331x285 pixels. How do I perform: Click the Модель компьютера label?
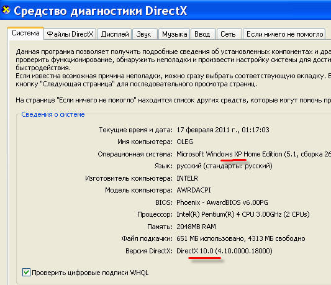tap(139, 190)
